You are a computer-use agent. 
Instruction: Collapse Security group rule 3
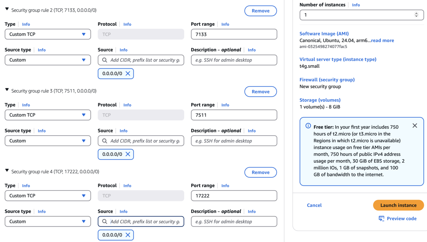tap(7, 90)
